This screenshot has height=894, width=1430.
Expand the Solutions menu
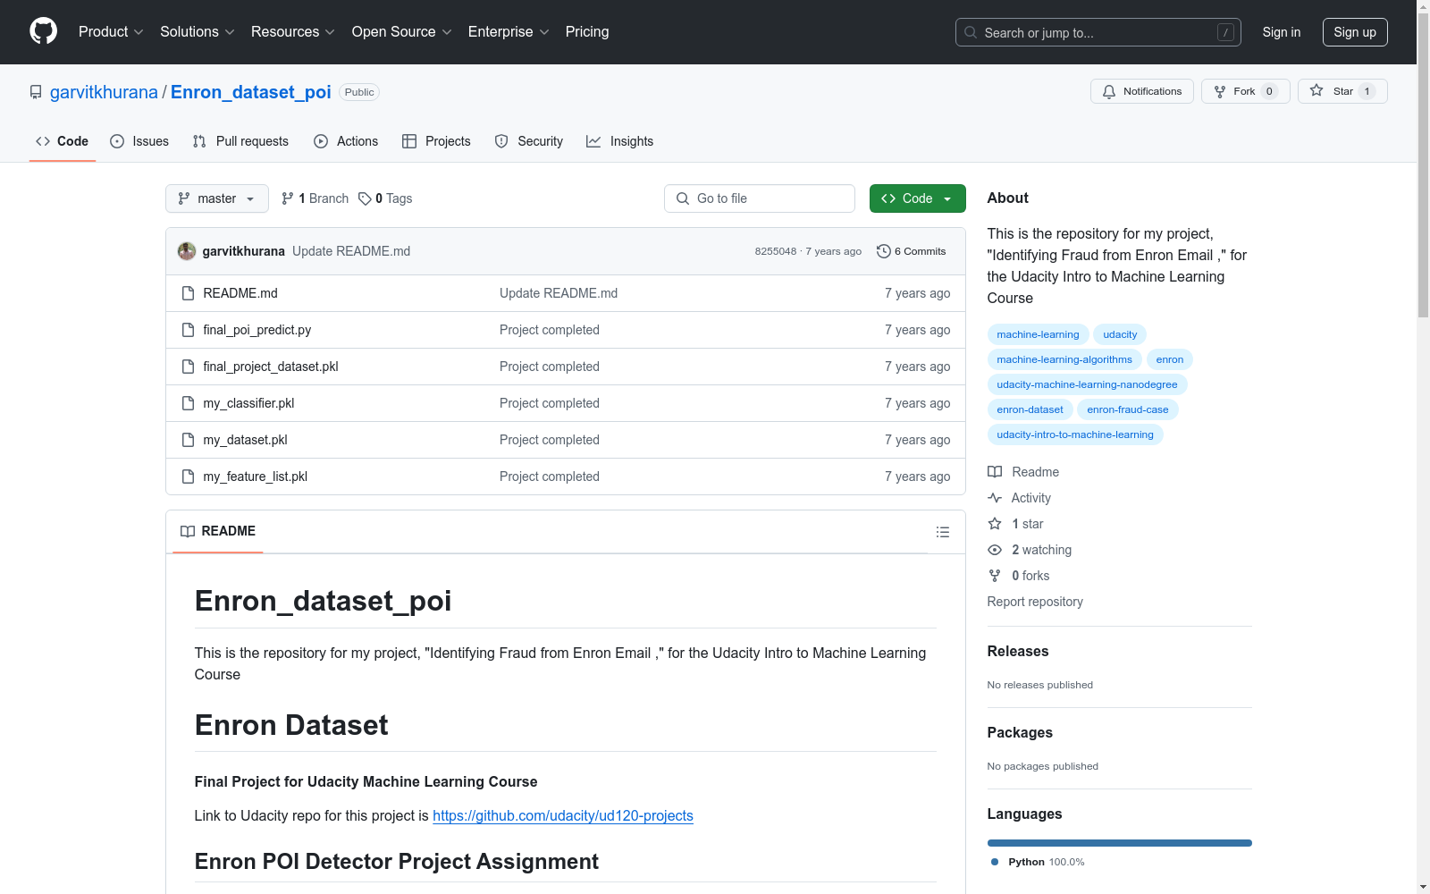pos(198,32)
